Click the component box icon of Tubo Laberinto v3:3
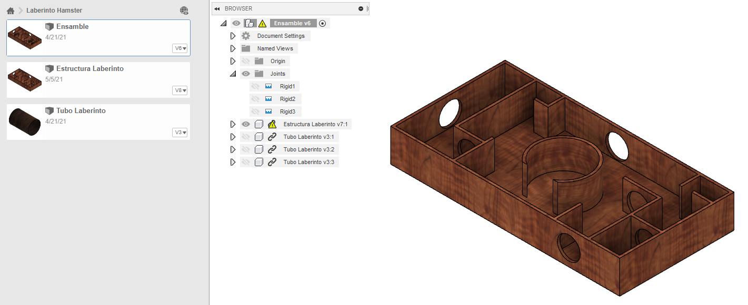 pyautogui.click(x=259, y=162)
